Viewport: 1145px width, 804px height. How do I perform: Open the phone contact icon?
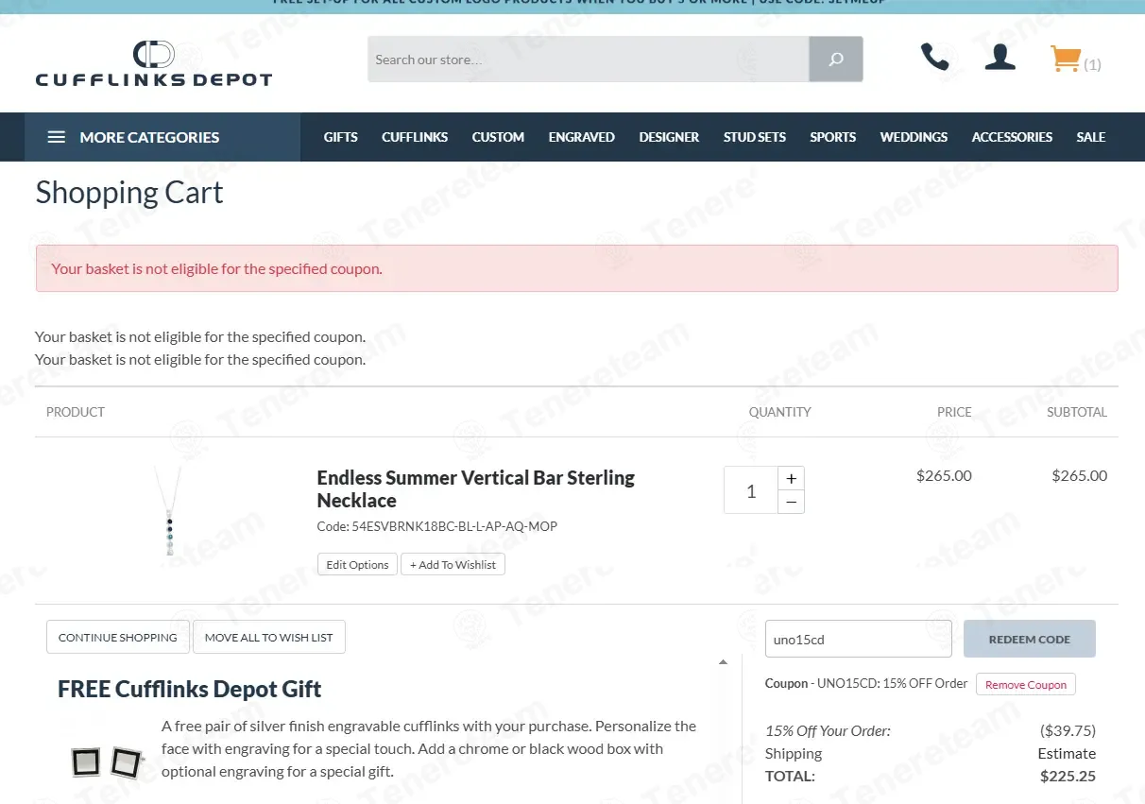(934, 57)
